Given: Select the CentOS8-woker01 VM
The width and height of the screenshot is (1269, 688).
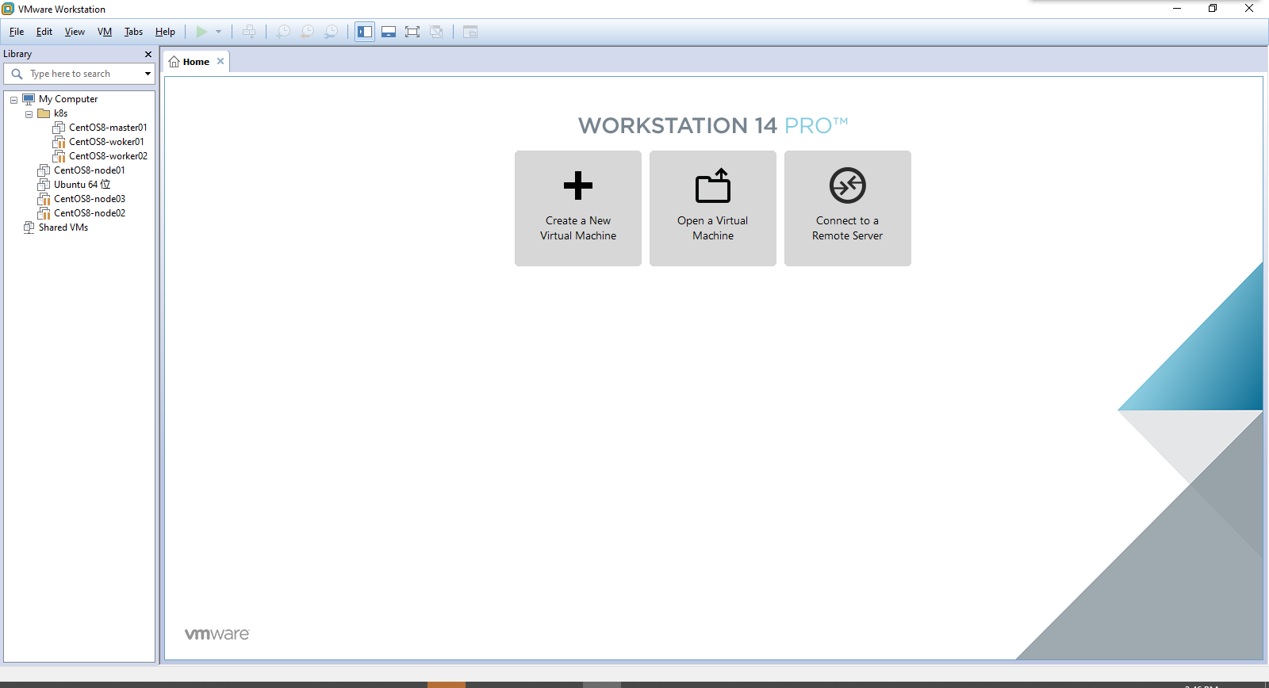Looking at the screenshot, I should [x=106, y=142].
